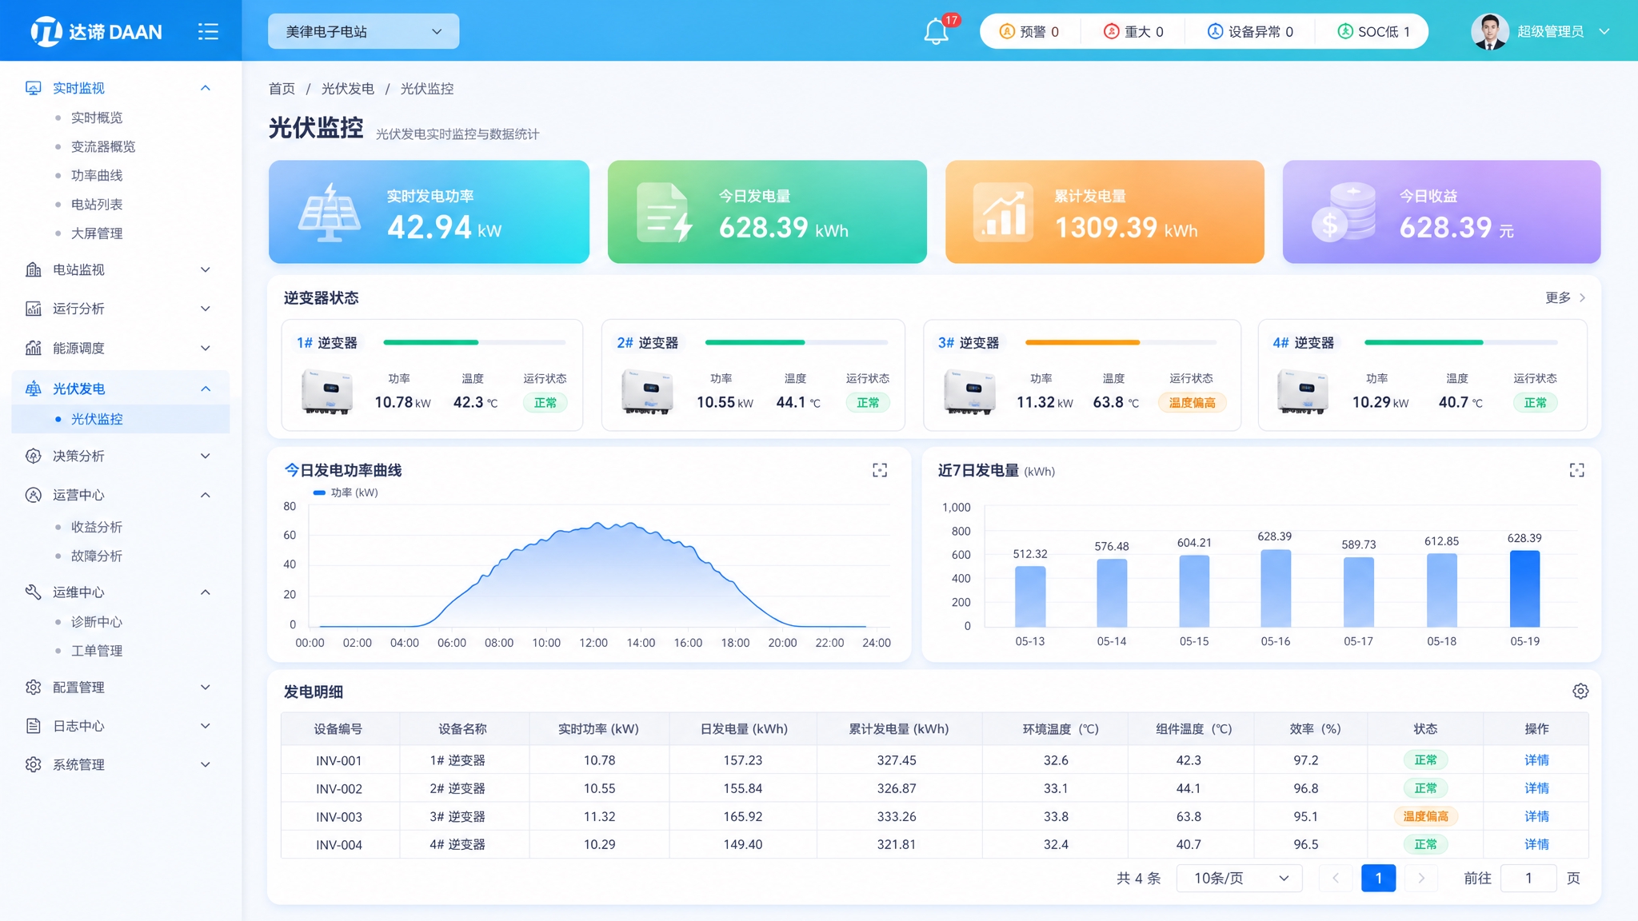Click the 预警 warning status icon

pos(1007,31)
